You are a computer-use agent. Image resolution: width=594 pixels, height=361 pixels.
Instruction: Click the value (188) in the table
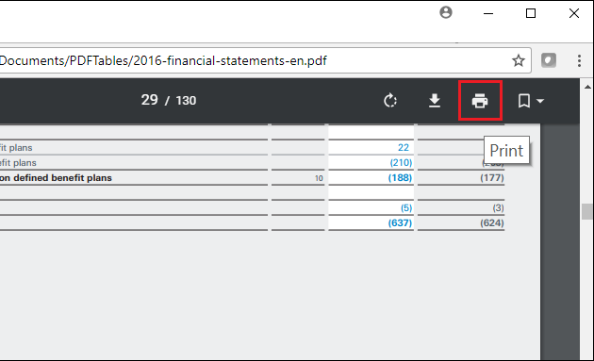(x=400, y=177)
